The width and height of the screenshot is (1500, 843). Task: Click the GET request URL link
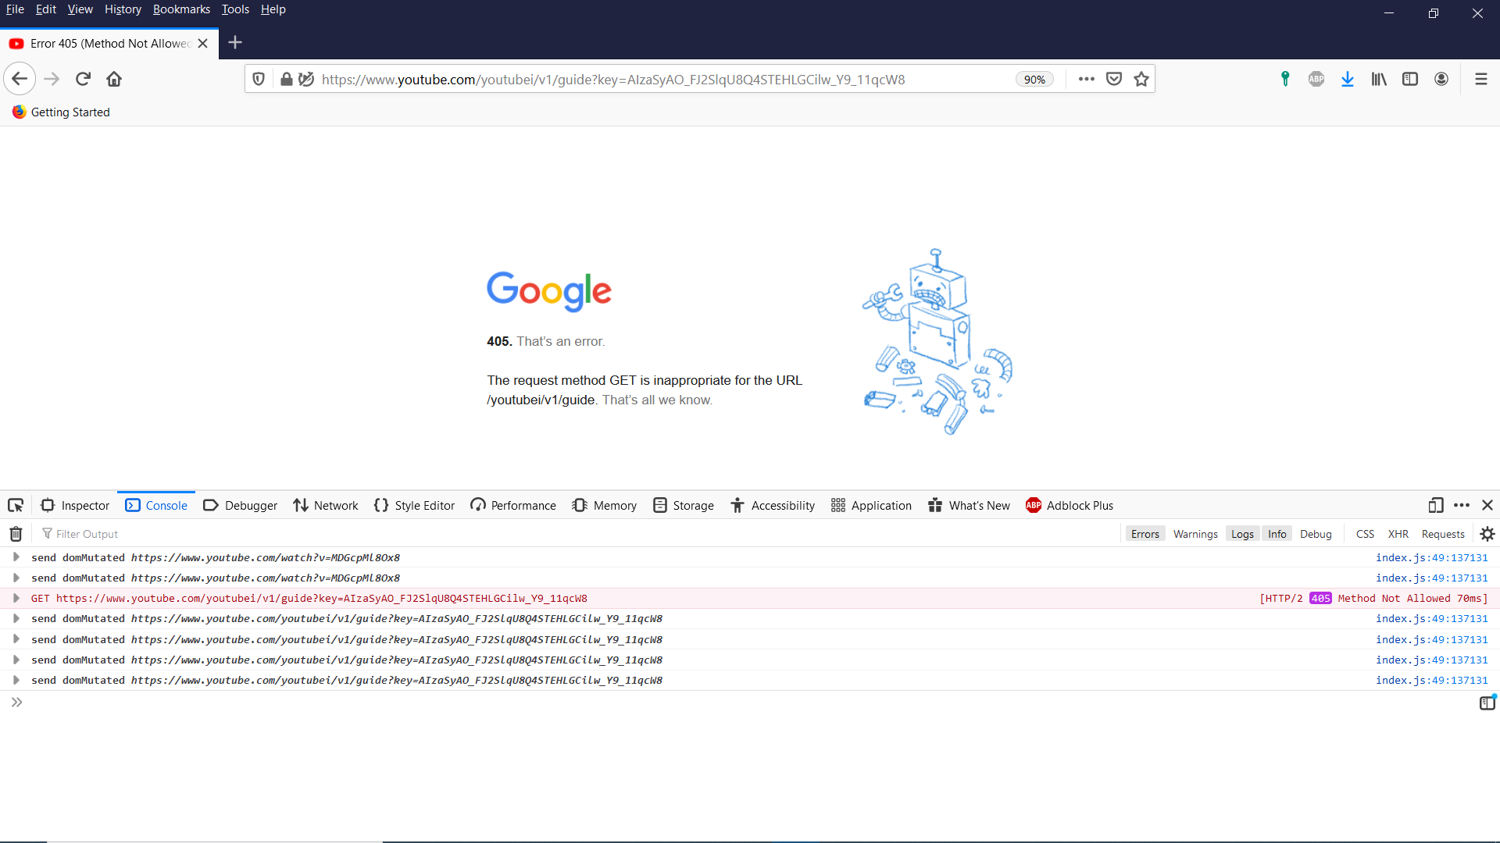click(x=321, y=599)
